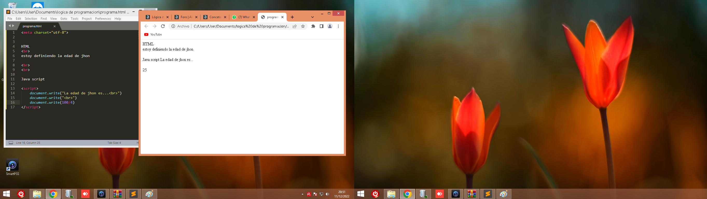The width and height of the screenshot is (707, 199).
Task: Close the WhatsApp Chrome tab
Action: pos(254,17)
